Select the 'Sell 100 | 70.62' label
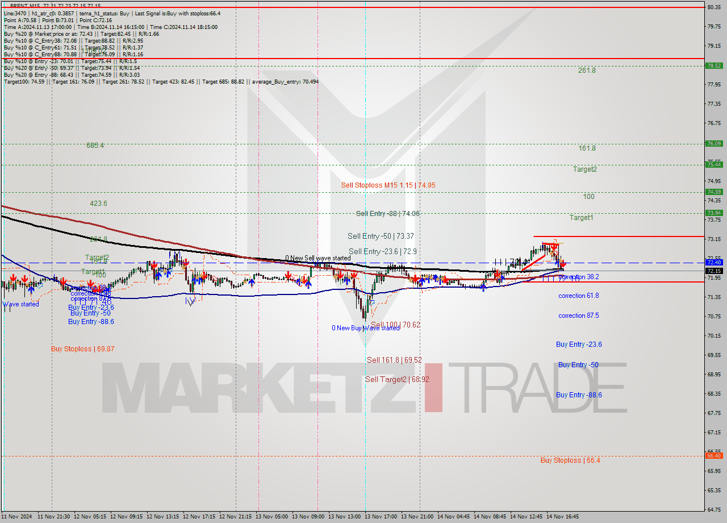Image resolution: width=727 pixels, height=523 pixels. (x=395, y=325)
